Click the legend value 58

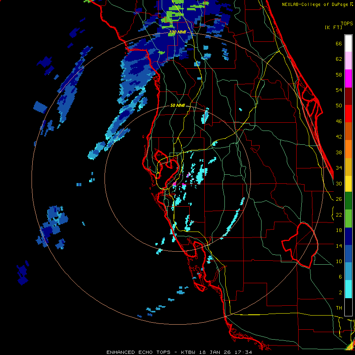click(339, 75)
